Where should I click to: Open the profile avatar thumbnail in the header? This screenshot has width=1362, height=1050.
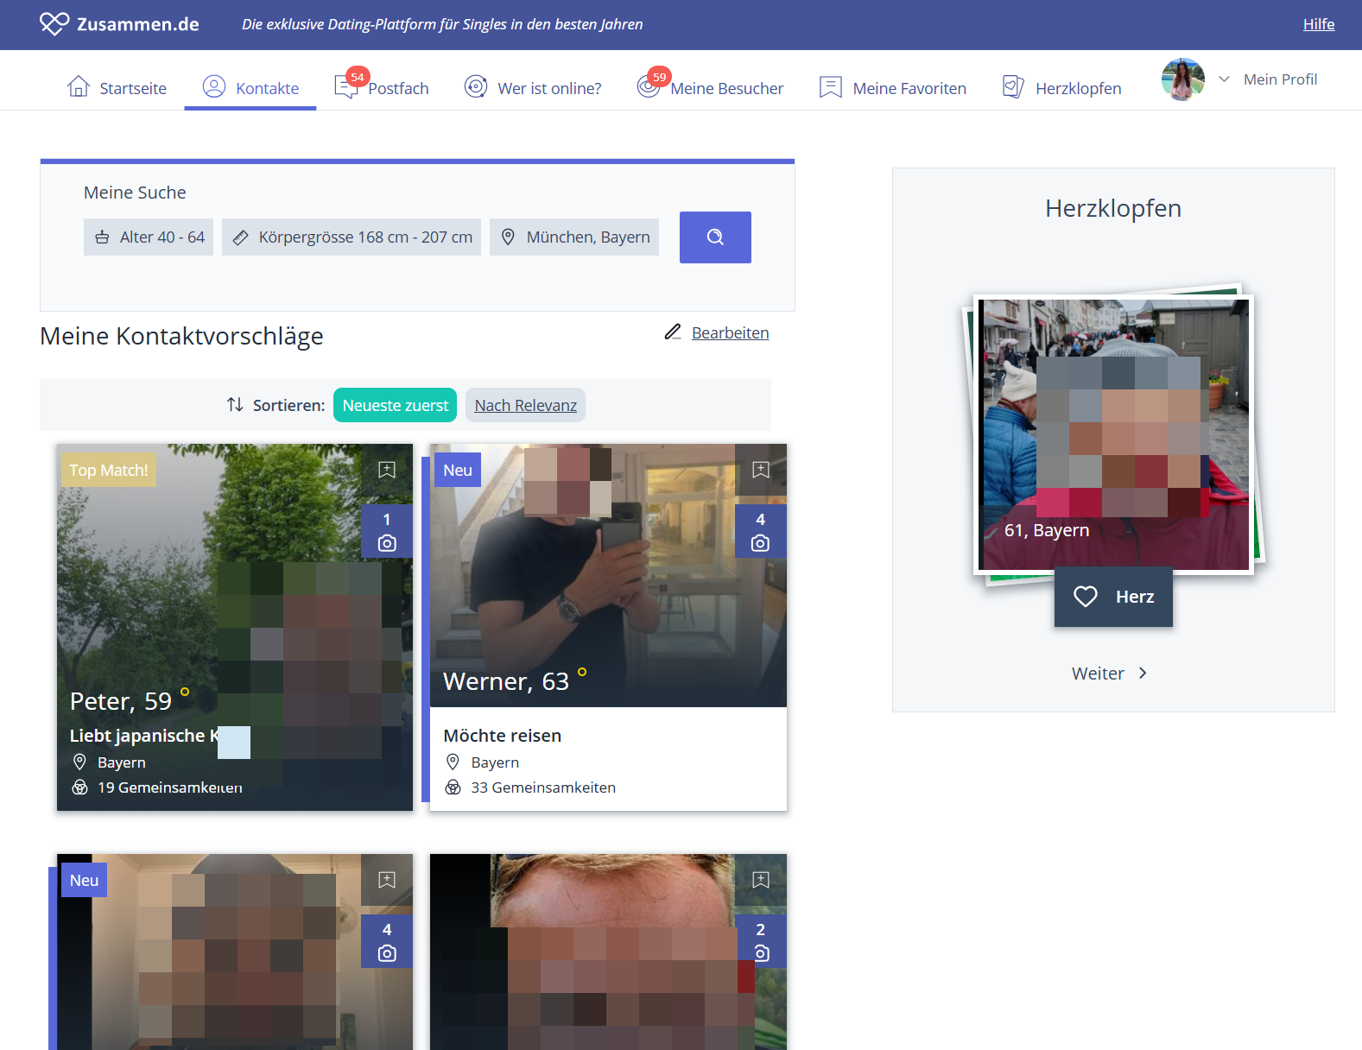[1183, 79]
